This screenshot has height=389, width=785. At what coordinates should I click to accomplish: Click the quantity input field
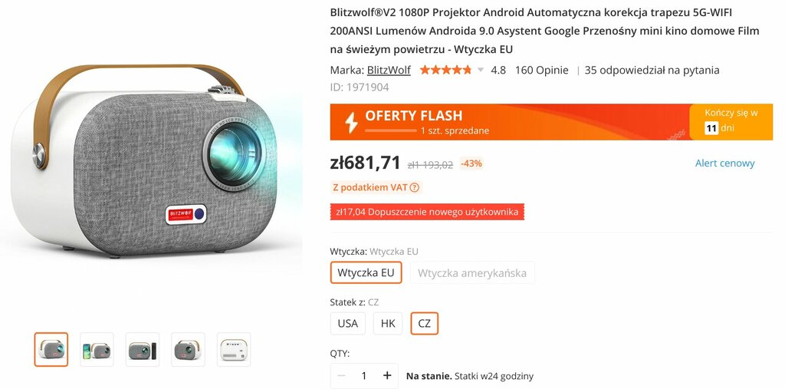coord(364,375)
